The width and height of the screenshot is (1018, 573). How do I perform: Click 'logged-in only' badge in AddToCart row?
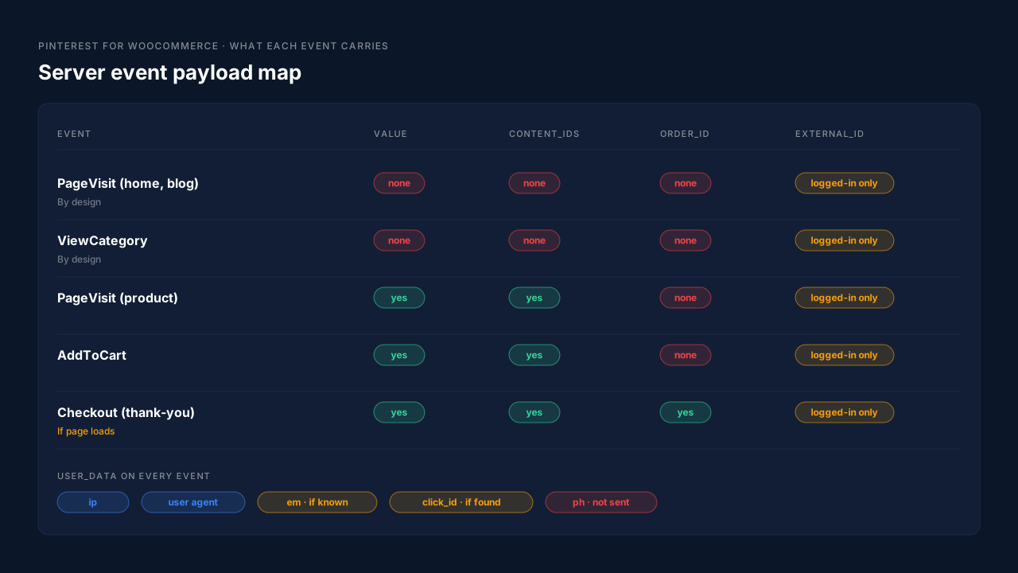pyautogui.click(x=845, y=355)
